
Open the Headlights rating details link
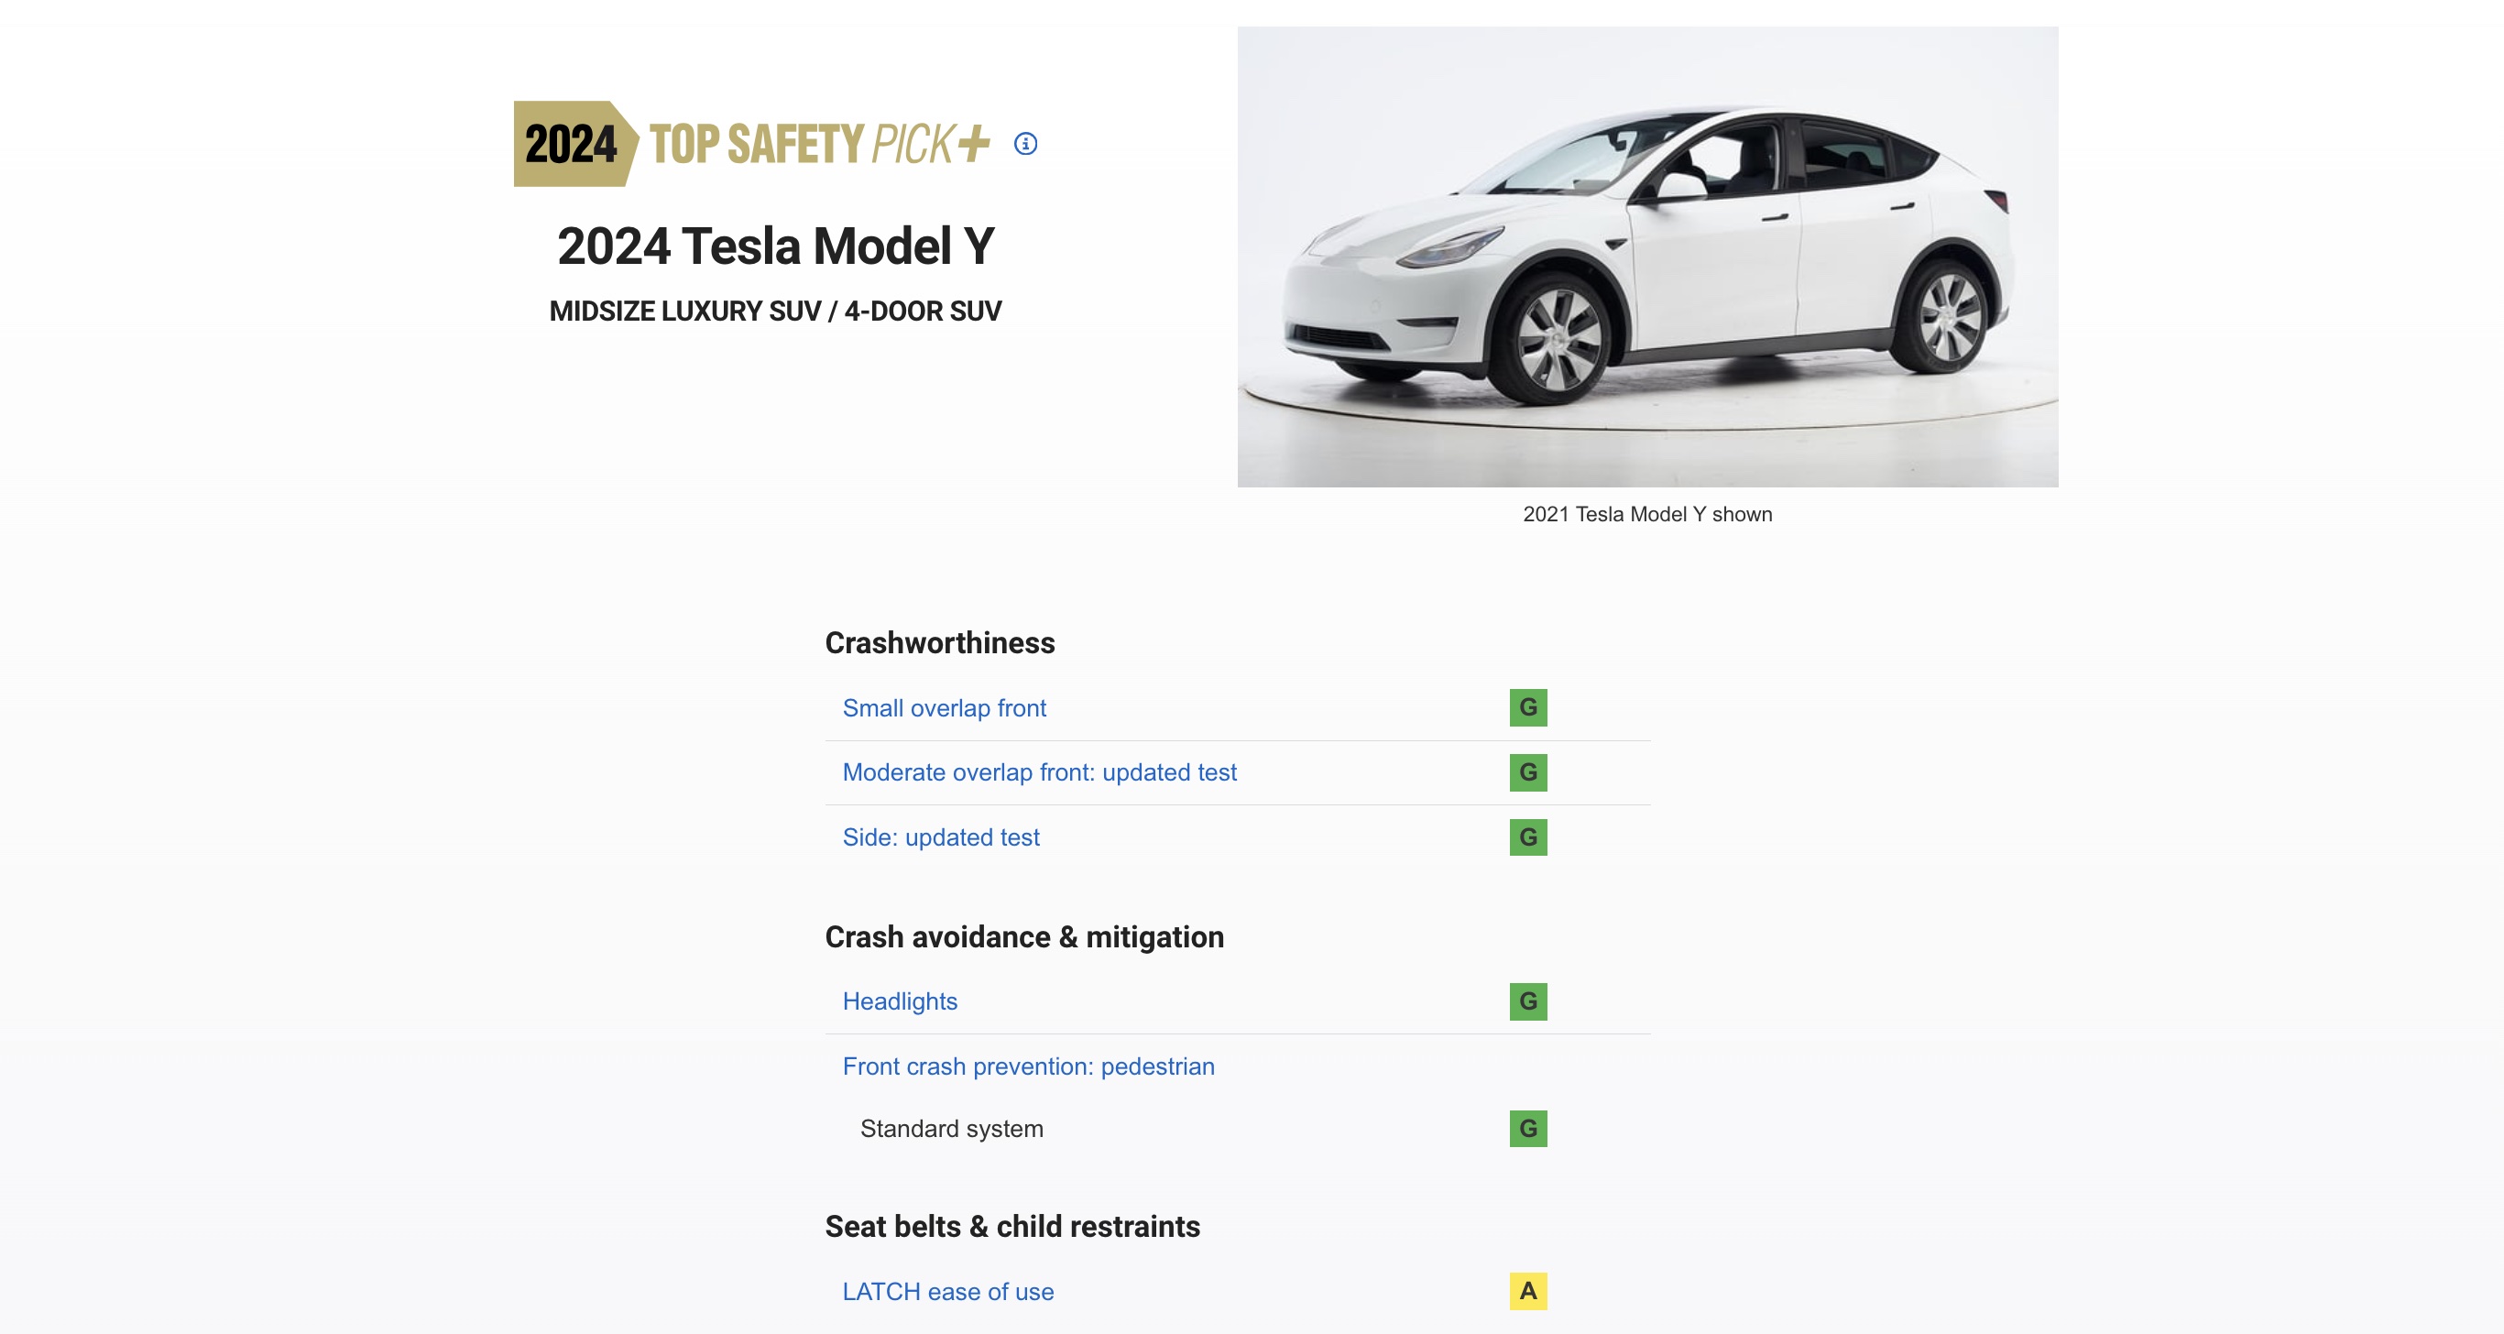[x=900, y=1001]
